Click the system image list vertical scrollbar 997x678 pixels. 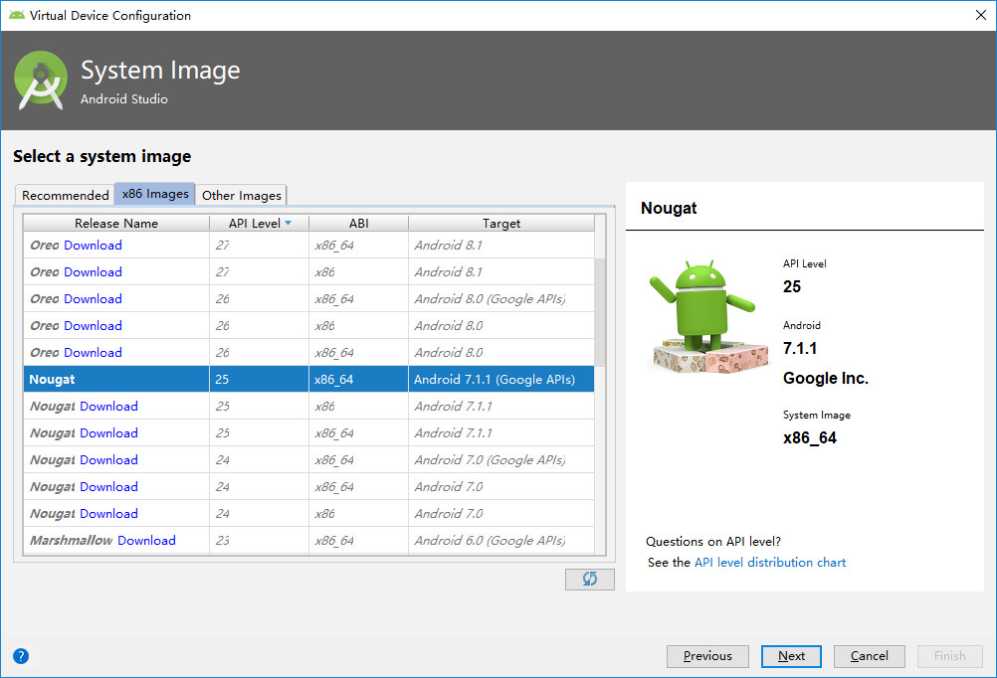click(x=600, y=311)
